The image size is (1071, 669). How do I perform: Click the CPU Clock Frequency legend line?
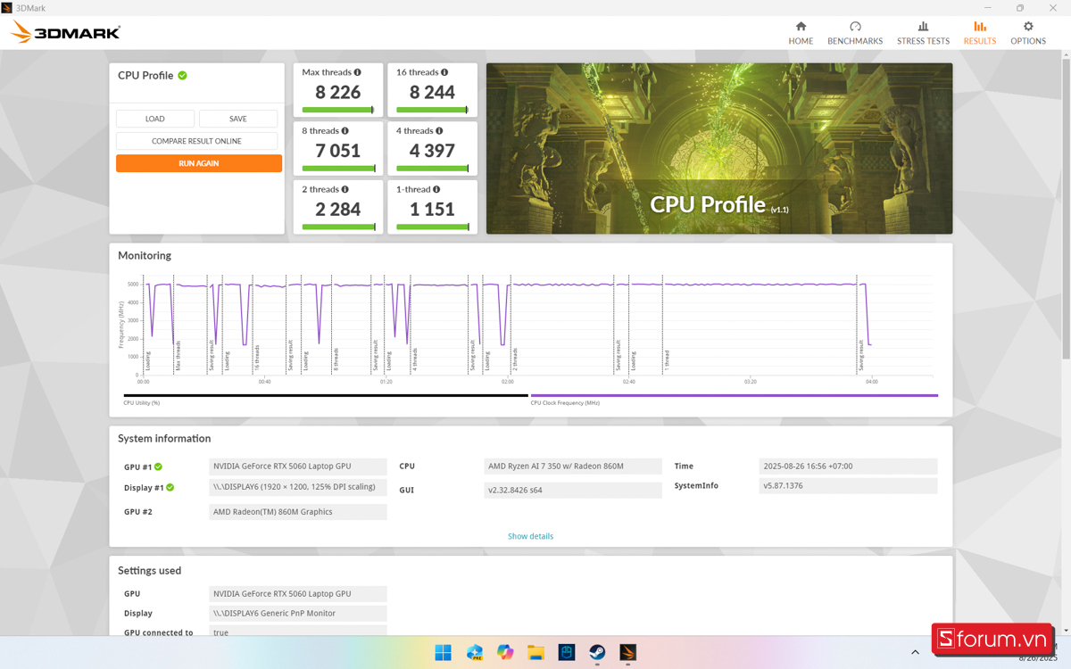pyautogui.click(x=734, y=395)
